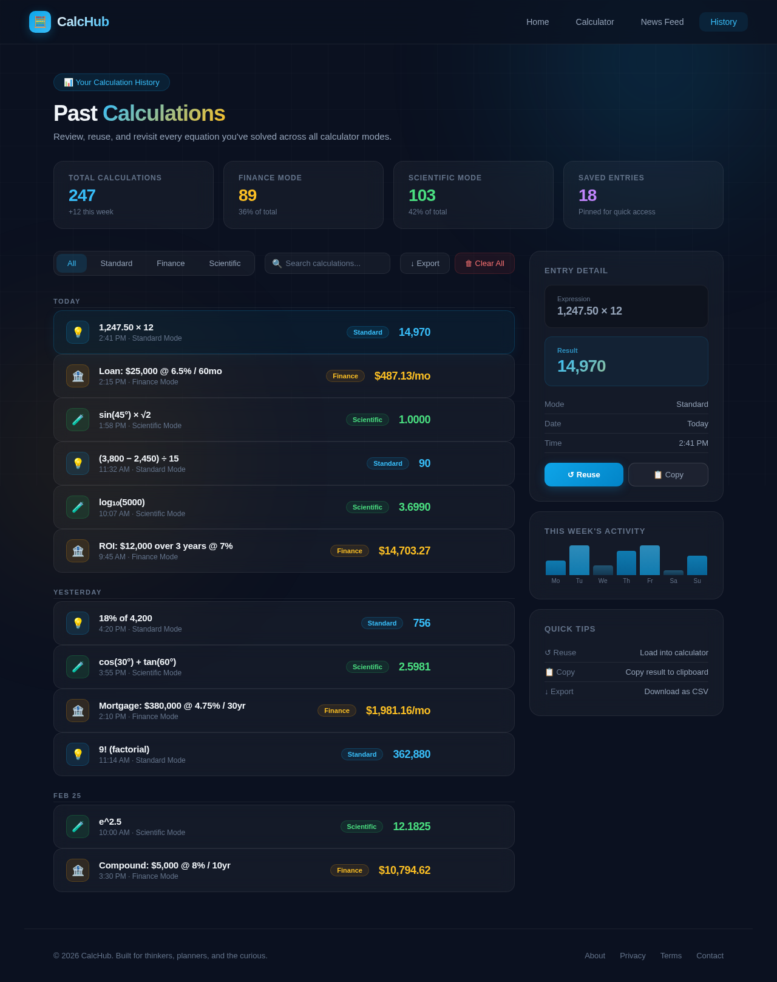Export the calculation history
Screen dimensions: 777x982
coord(424,264)
